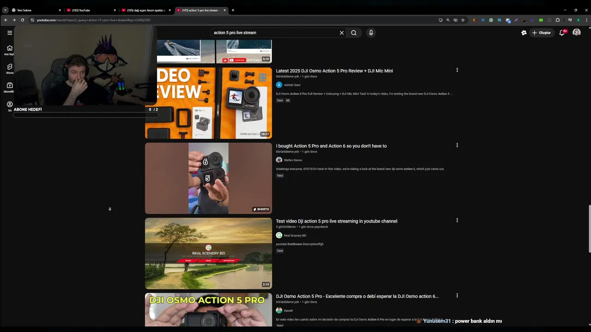
Task: Visit DaveR channel name
Action: tap(288, 311)
